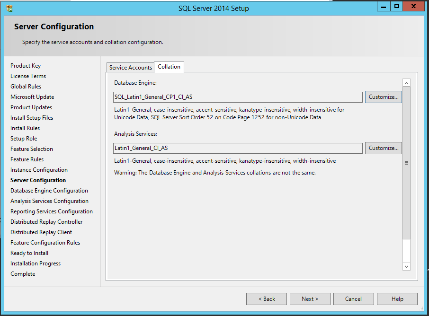This screenshot has width=429, height=316.
Task: Click the Feature Rules step
Action: pos(27,159)
